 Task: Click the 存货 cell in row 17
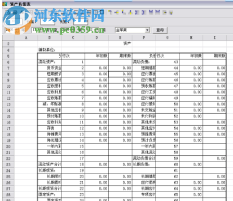(49, 128)
